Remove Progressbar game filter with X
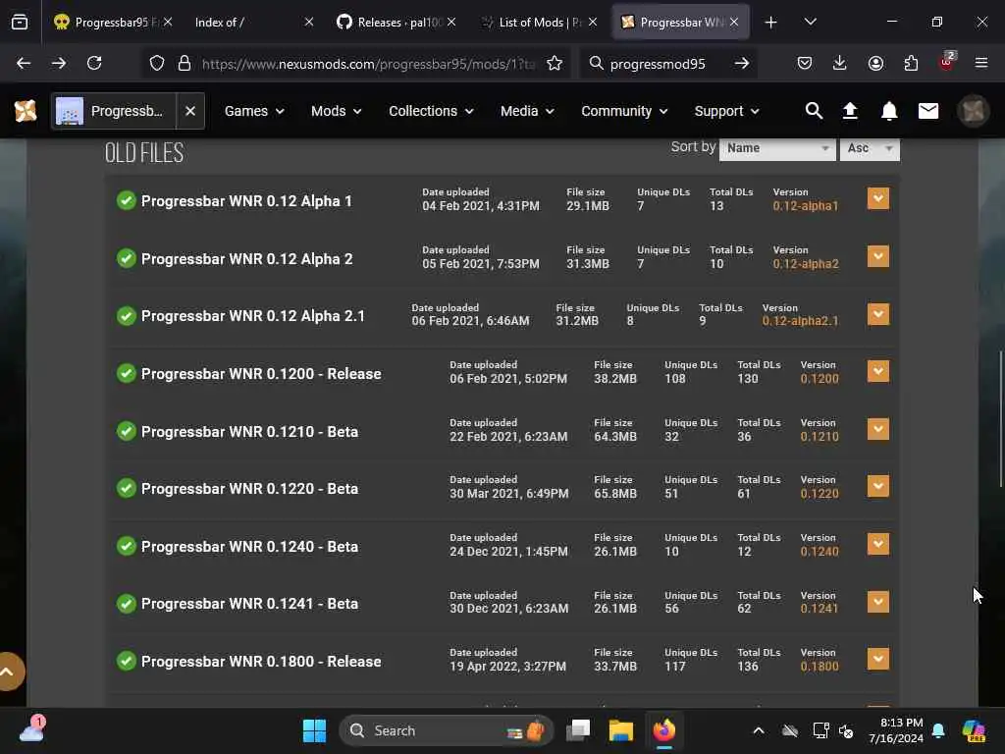Image resolution: width=1005 pixels, height=754 pixels. coord(190,111)
